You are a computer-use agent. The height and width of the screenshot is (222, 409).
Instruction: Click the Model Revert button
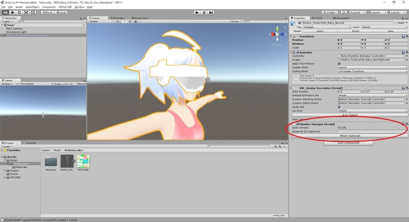(355, 31)
